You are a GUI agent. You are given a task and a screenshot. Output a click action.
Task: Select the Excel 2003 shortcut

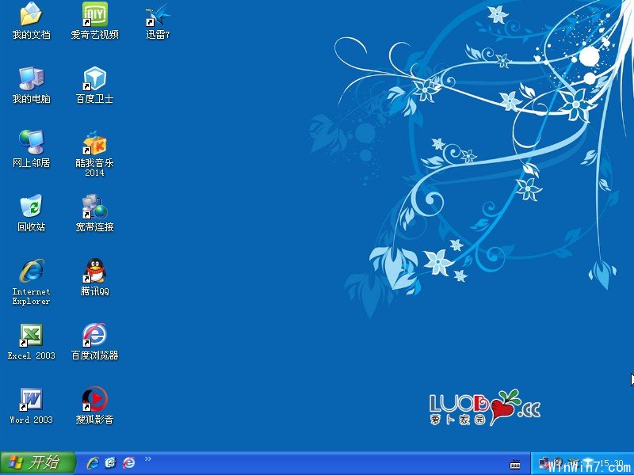31,336
